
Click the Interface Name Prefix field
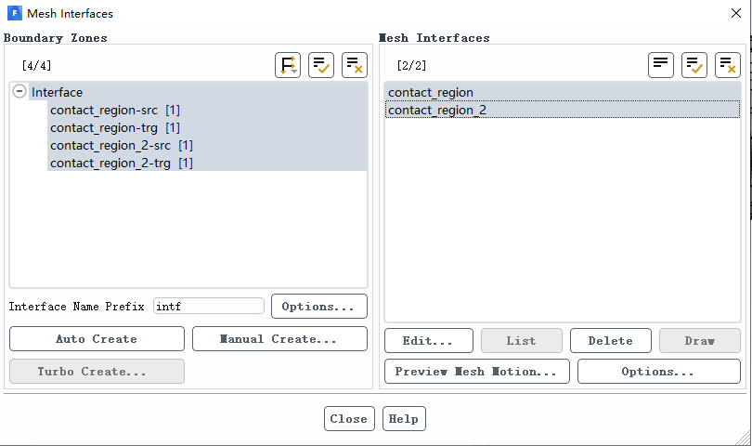tap(209, 306)
